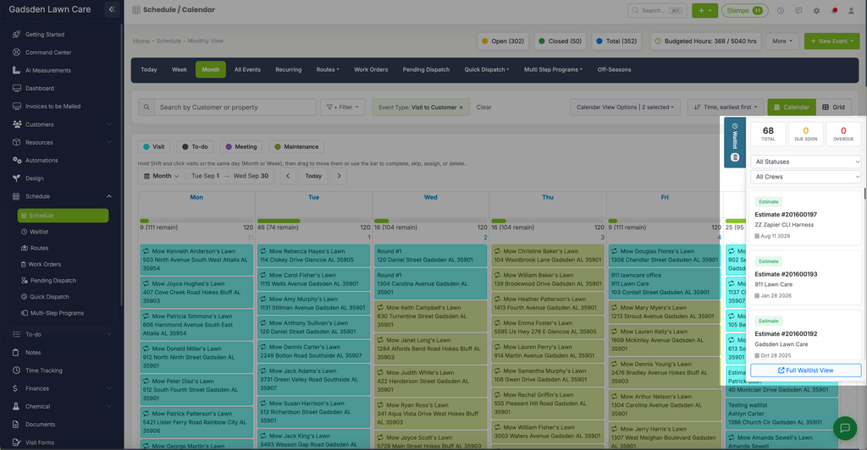867x450 pixels.
Task: Go to previous month arrow
Action: (x=288, y=176)
